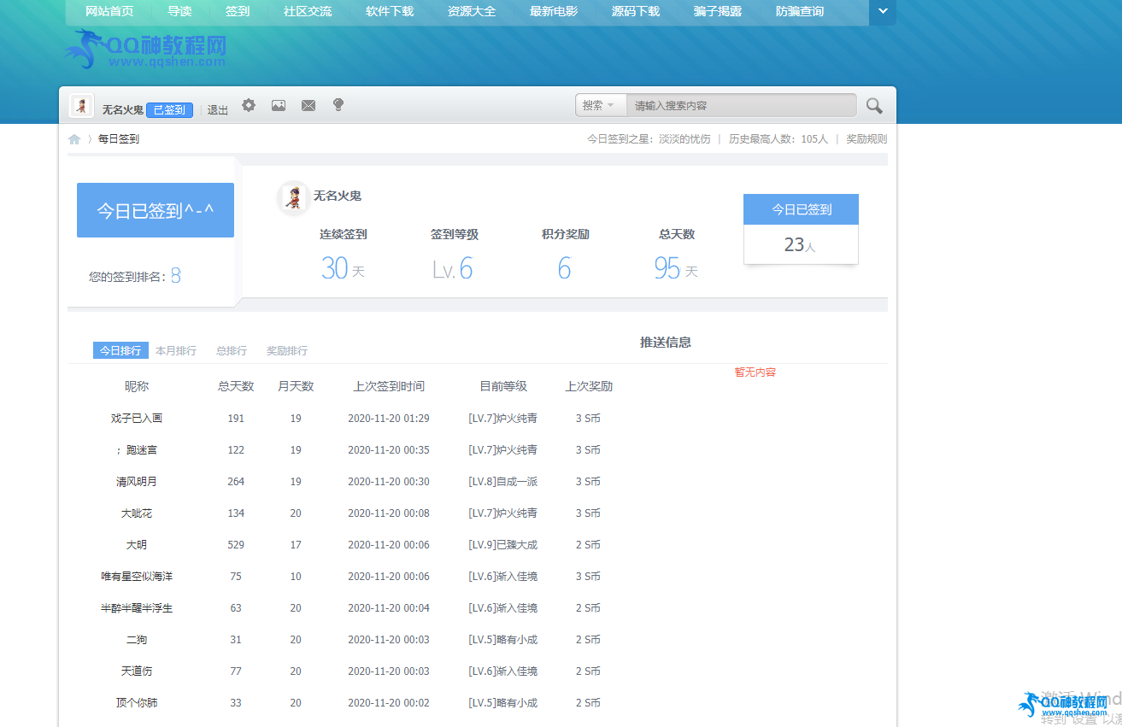Image resolution: width=1122 pixels, height=727 pixels.
Task: Click the lightbulb notifications icon
Action: click(338, 105)
